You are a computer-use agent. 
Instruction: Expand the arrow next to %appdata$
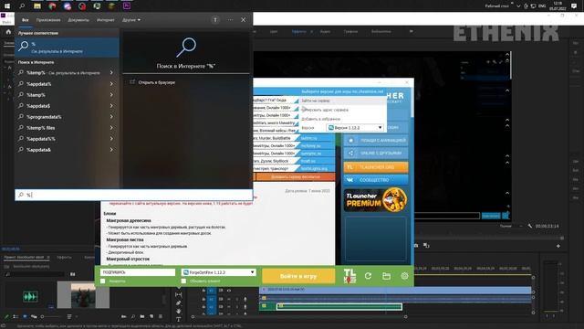point(111,106)
